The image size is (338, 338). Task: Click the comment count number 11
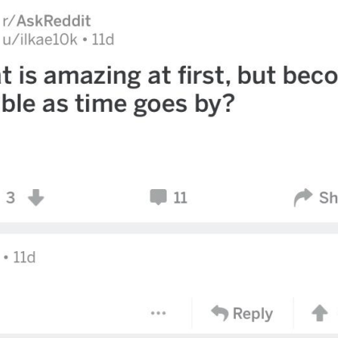click(180, 198)
